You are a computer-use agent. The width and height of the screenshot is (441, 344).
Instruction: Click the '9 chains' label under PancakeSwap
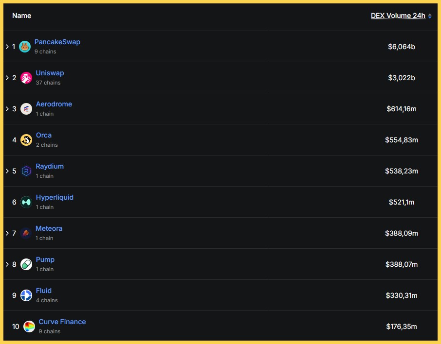point(45,52)
